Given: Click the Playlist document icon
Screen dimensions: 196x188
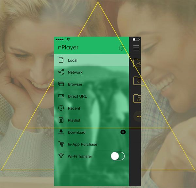Looking at the screenshot, I should coord(61,120).
